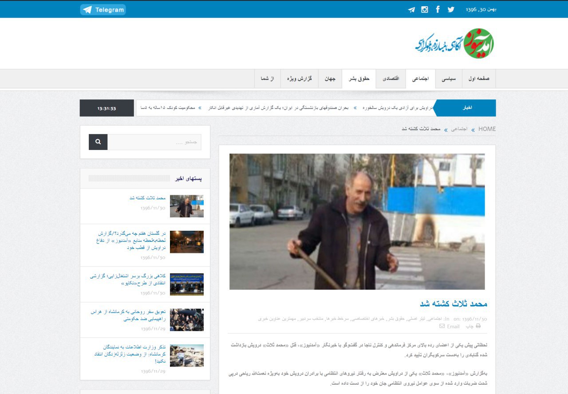Image resolution: width=568 pixels, height=394 pixels.
Task: Open the Instagram icon in the top bar
Action: 424,10
